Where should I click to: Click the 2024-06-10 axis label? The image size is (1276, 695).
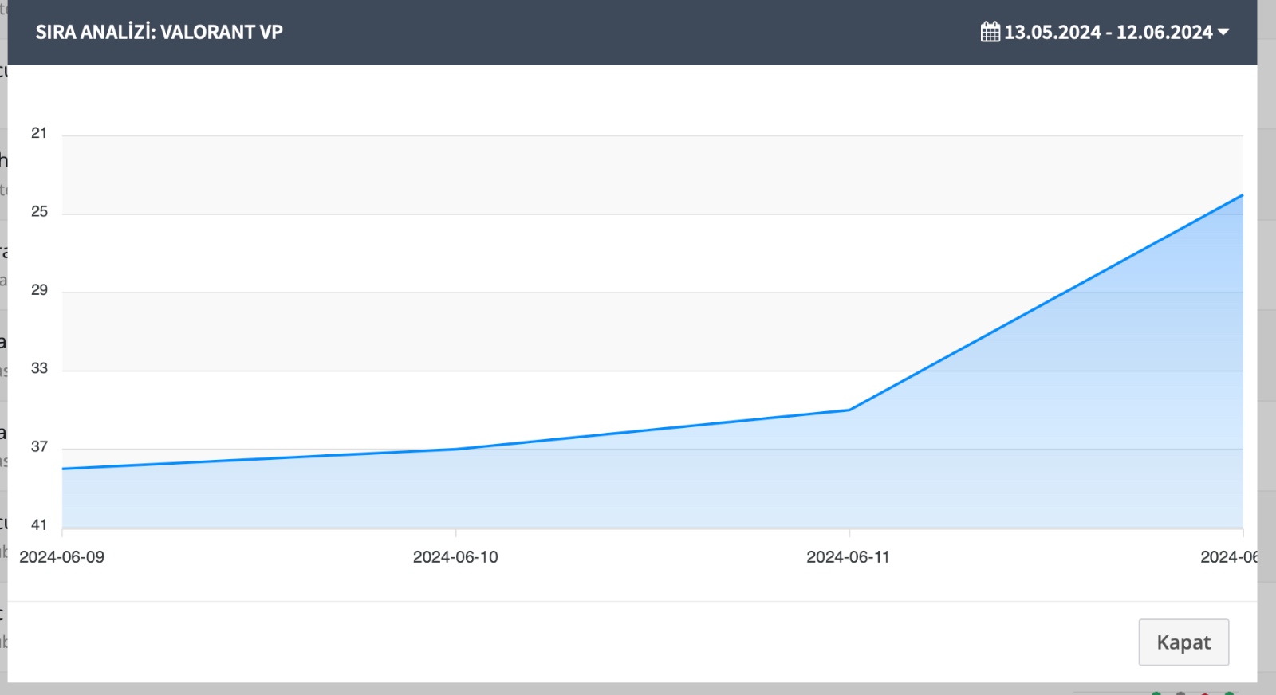click(455, 557)
